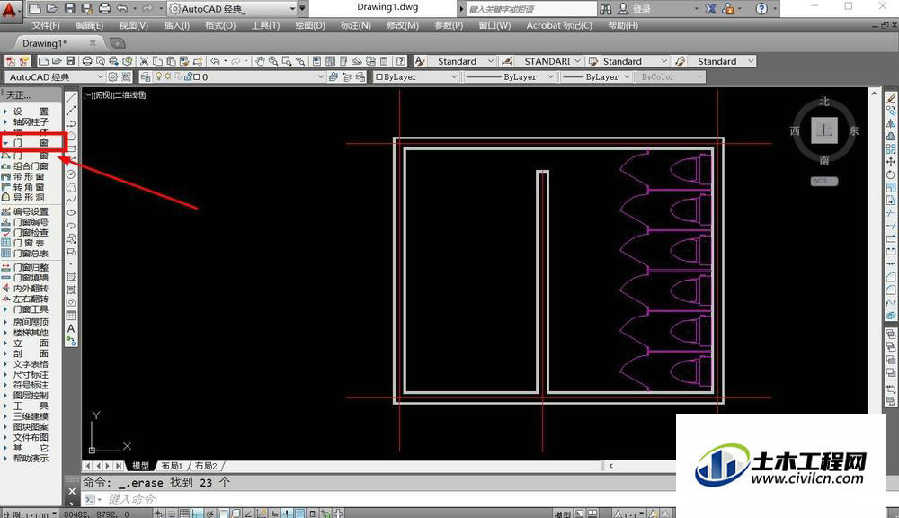Select the Line draw tool
This screenshot has height=518, width=899.
(x=71, y=98)
